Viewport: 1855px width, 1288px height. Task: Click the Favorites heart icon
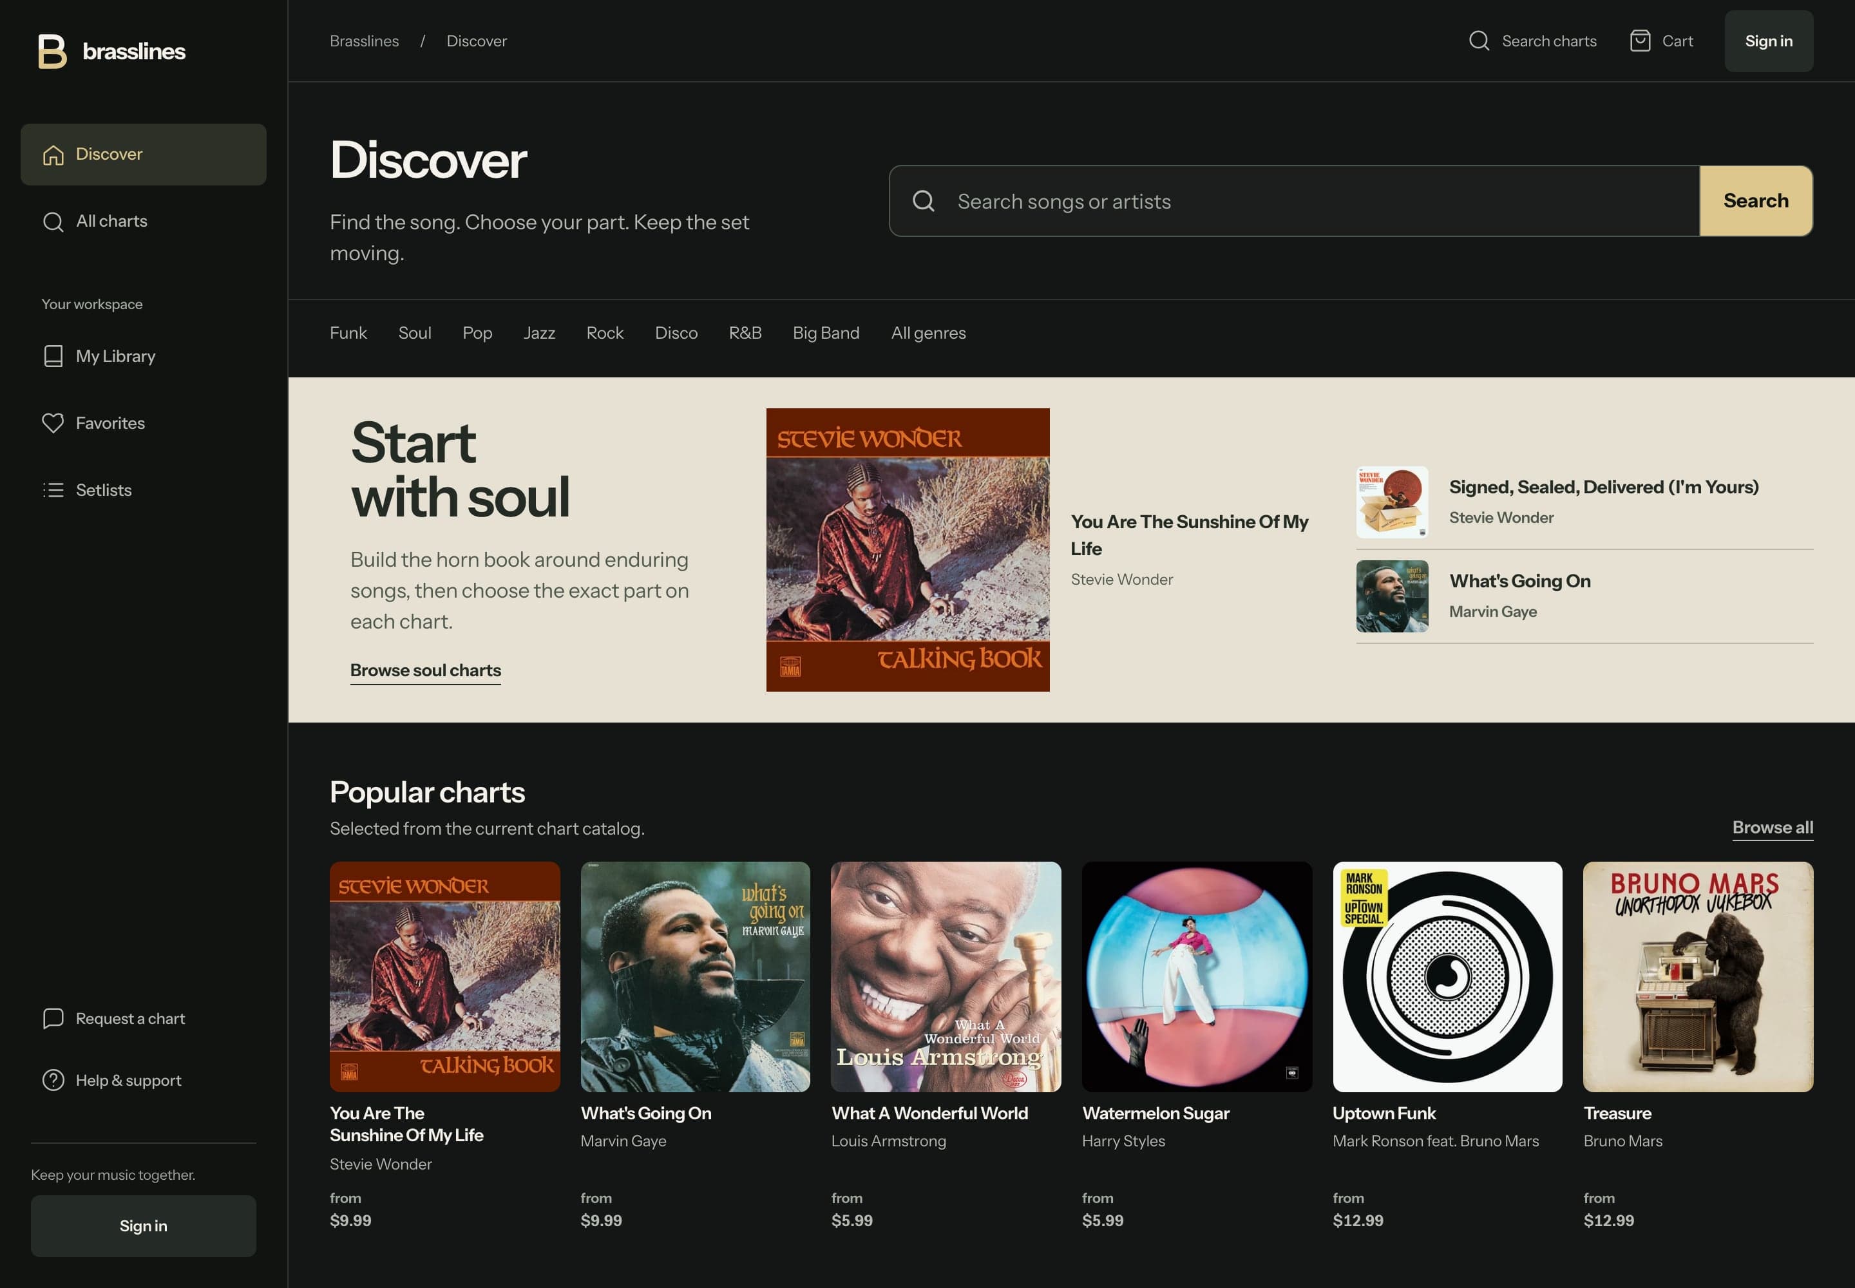[53, 423]
